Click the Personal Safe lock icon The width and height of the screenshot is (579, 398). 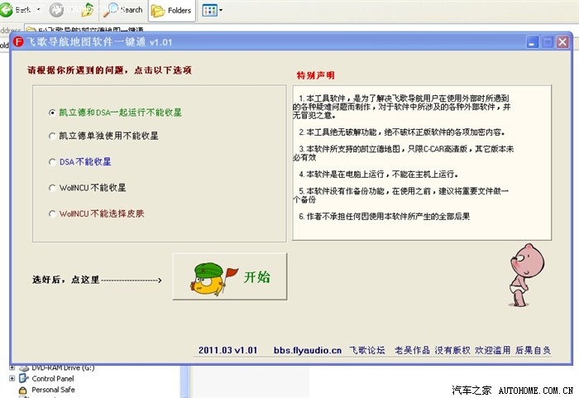pos(22,390)
